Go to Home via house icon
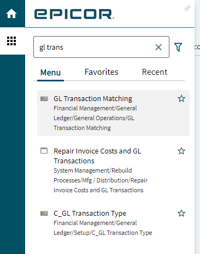Viewport: 200px width, 254px height. (x=11, y=14)
